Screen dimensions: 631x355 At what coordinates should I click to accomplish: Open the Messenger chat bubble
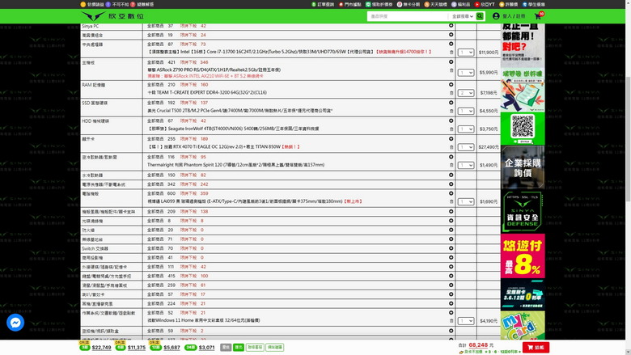click(15, 323)
